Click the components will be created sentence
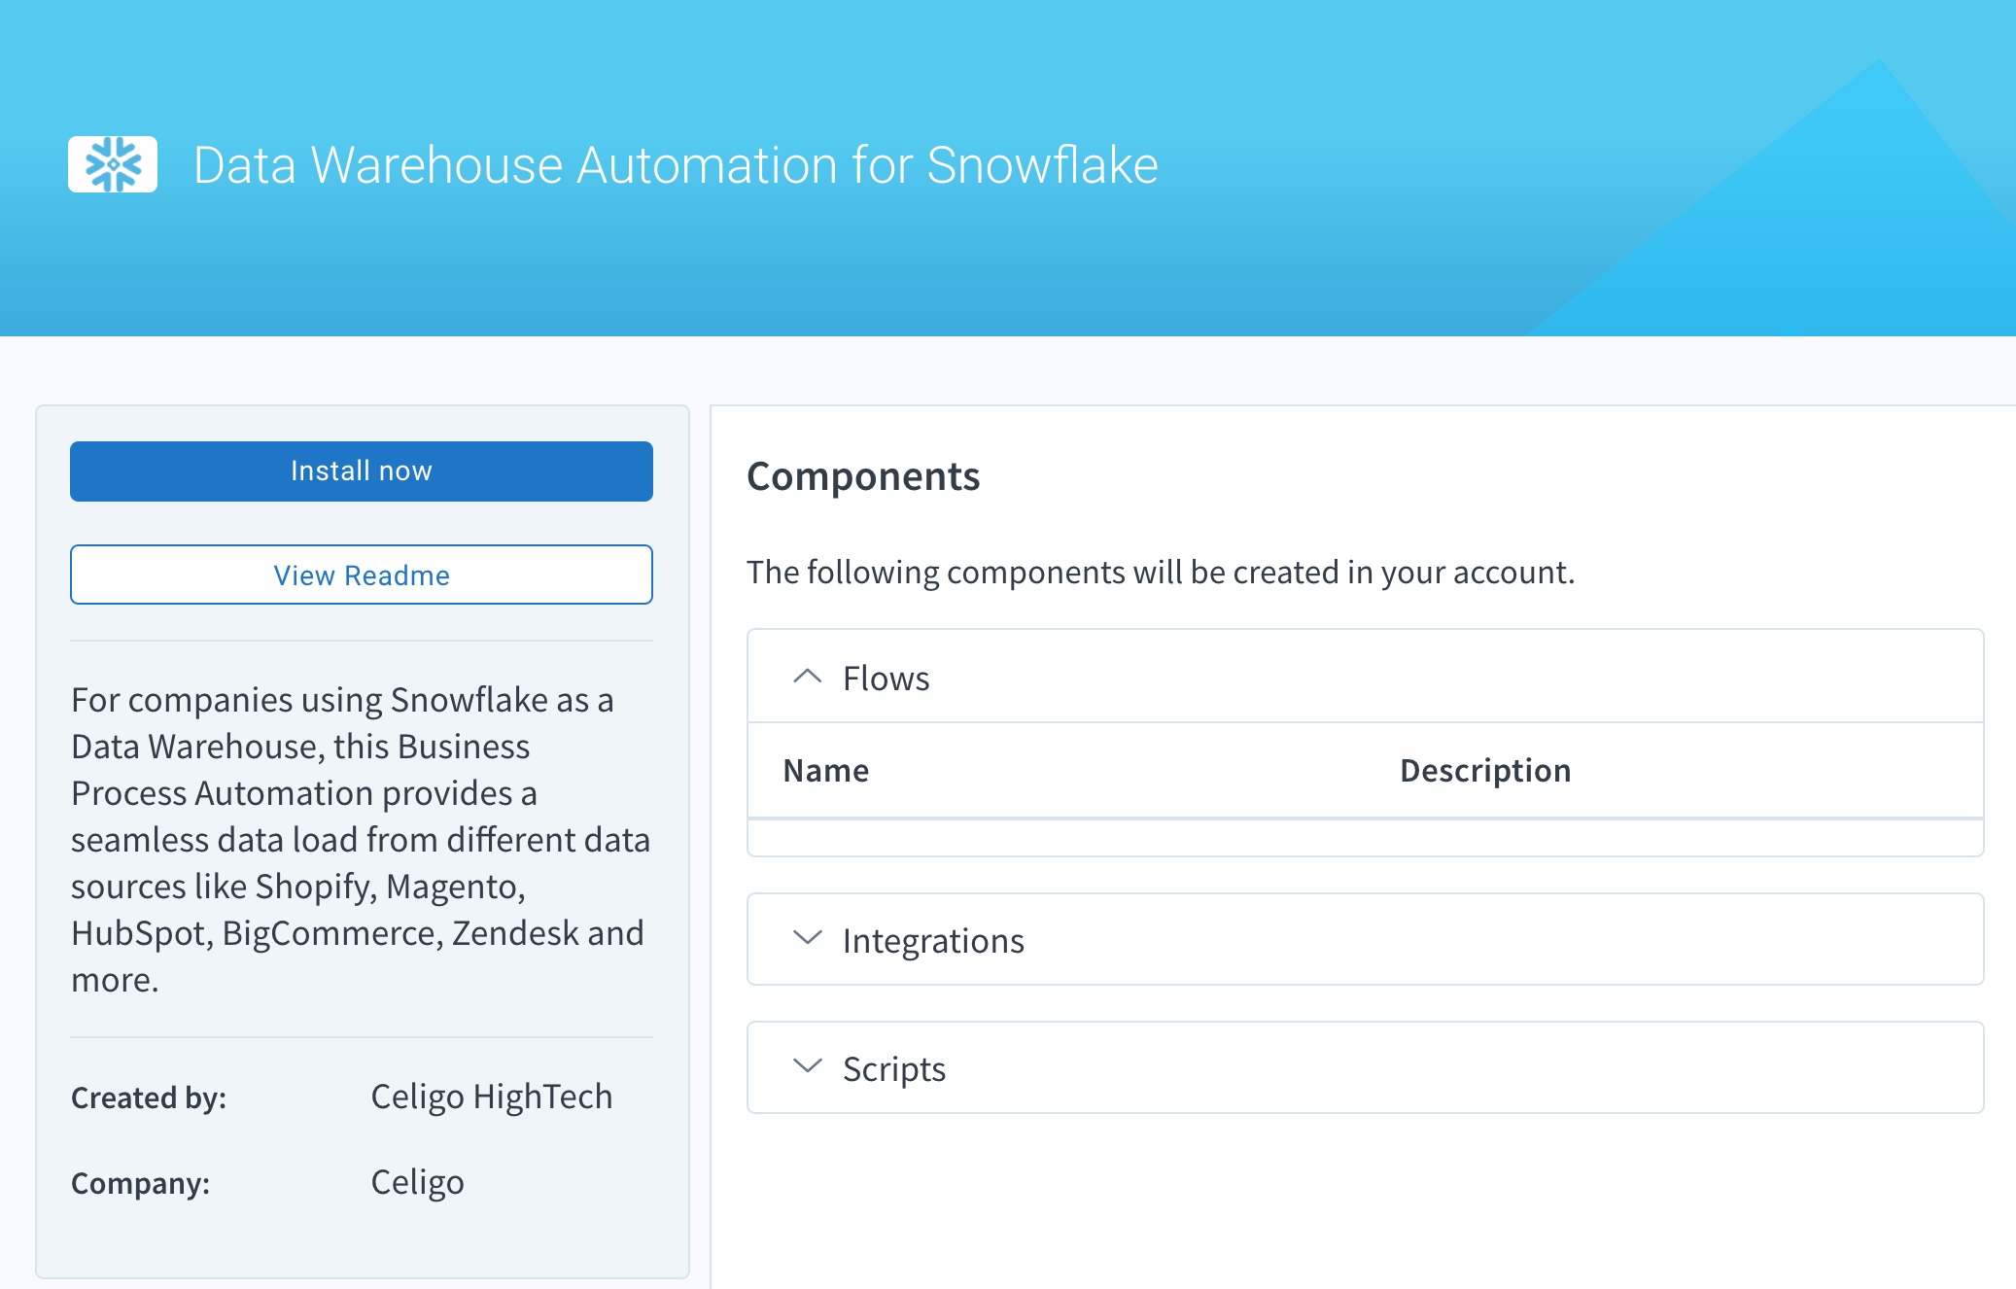 [x=1161, y=572]
